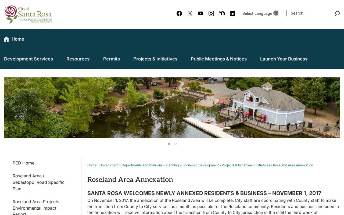Image resolution: width=344 pixels, height=215 pixels.
Task: Show the second slideshow image dot
Action: tap(175, 144)
